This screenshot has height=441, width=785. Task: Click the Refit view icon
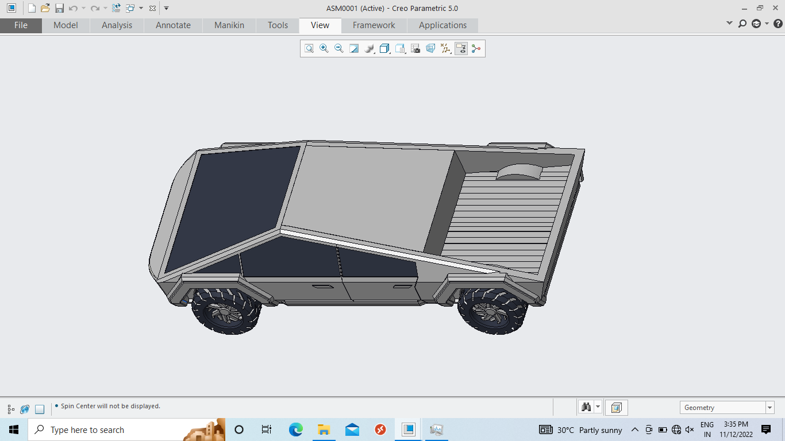pos(309,49)
